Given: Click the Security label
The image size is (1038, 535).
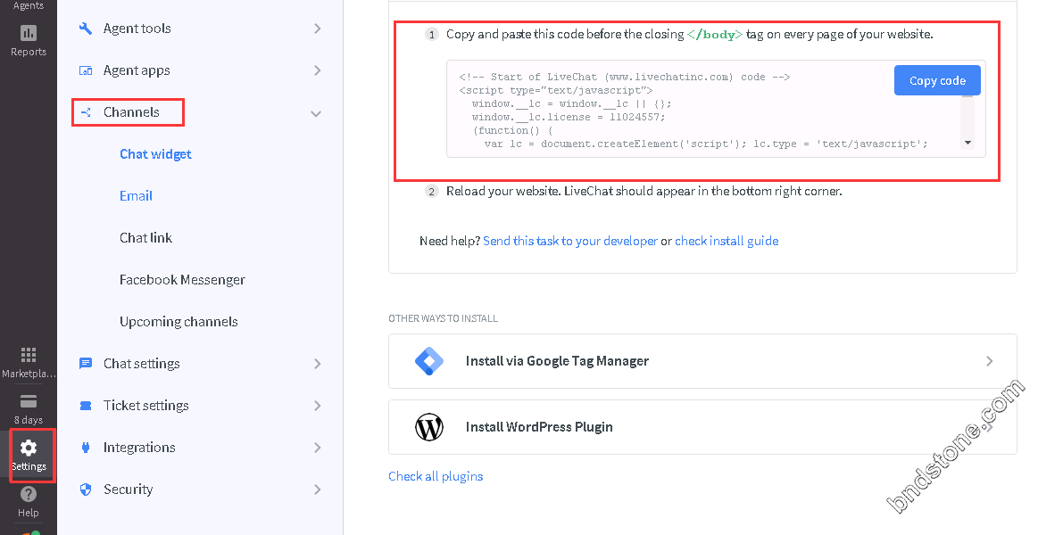Looking at the screenshot, I should point(128,490).
